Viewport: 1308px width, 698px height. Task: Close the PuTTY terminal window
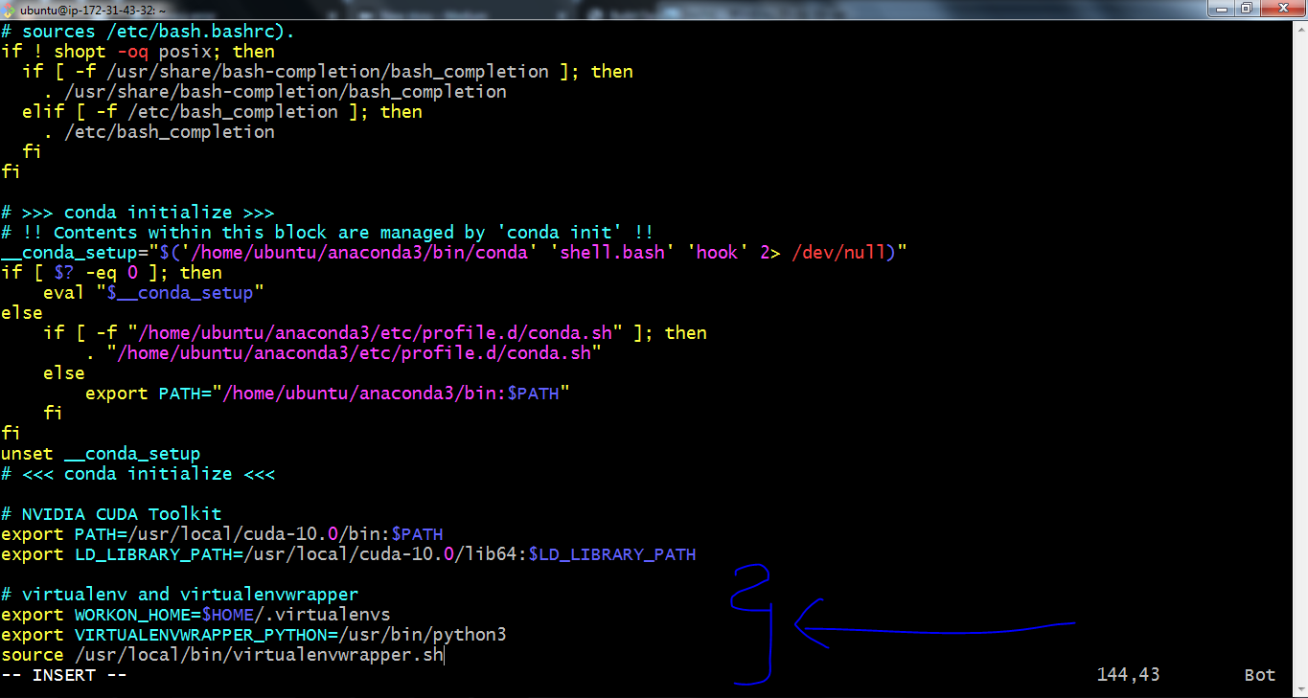pos(1281,9)
